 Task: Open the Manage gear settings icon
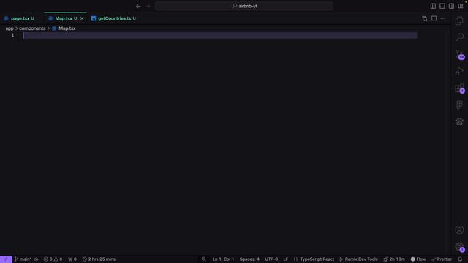point(460,247)
